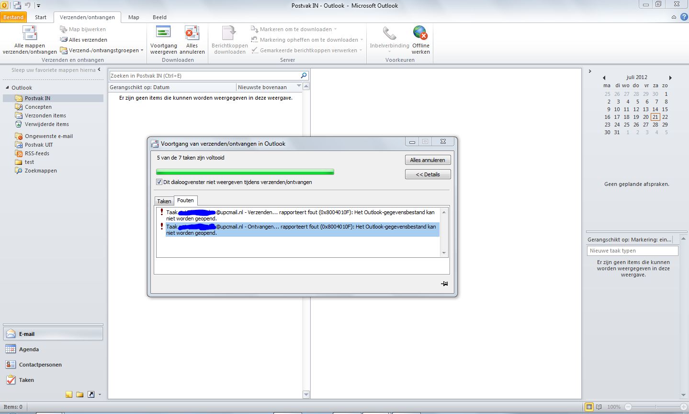This screenshot has width=689, height=414.
Task: Click the Inbelverbinding phone icon
Action: tap(389, 33)
